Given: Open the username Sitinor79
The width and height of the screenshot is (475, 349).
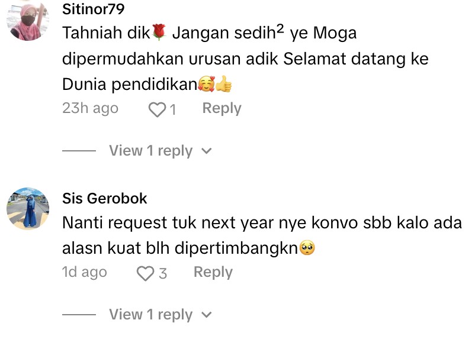Looking at the screenshot, I should (x=94, y=9).
